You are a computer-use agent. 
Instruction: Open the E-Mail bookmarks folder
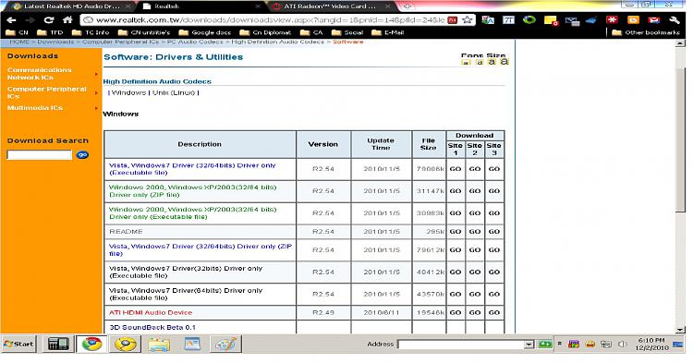388,32
